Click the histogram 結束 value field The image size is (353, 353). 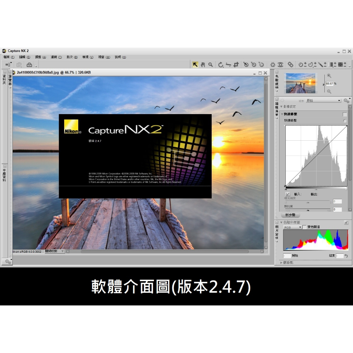click(340, 256)
